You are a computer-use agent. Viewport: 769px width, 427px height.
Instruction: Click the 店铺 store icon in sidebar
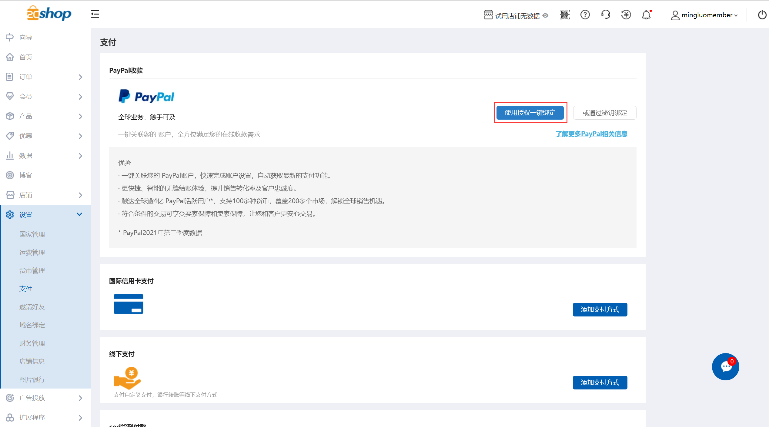[10, 195]
